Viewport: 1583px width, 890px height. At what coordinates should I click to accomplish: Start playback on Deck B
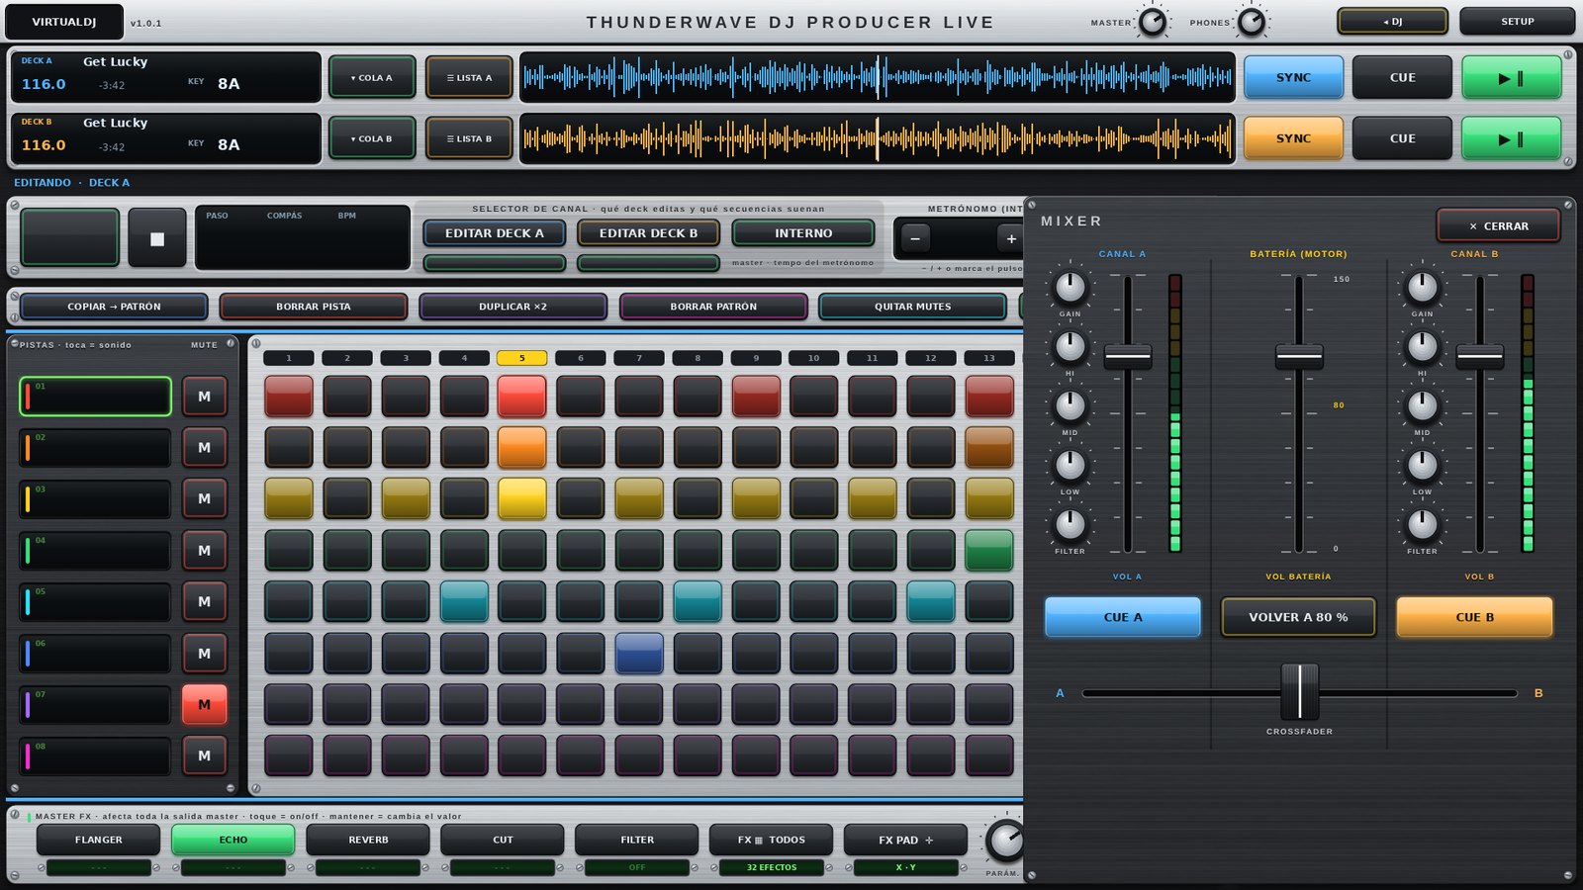[1511, 139]
